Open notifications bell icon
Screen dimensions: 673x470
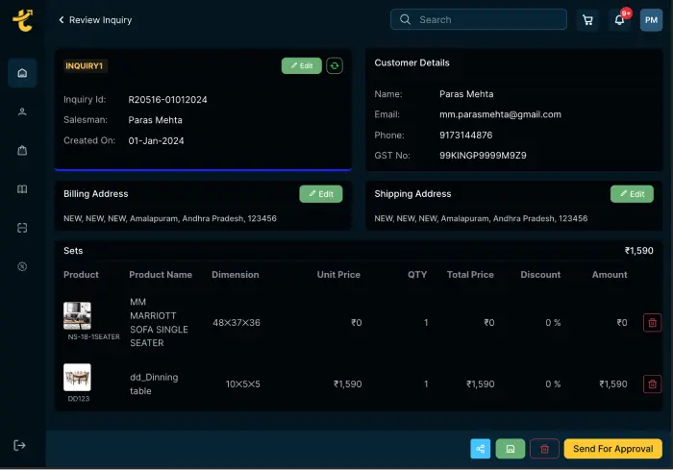point(619,20)
